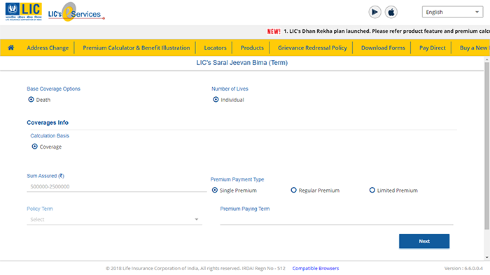The height and width of the screenshot is (275, 490).
Task: Click the scrollbar up arrow
Action: 486,59
